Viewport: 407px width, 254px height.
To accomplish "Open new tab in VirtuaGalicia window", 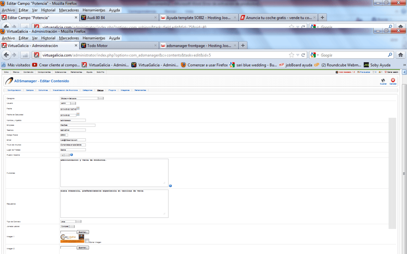I will tap(243, 45).
